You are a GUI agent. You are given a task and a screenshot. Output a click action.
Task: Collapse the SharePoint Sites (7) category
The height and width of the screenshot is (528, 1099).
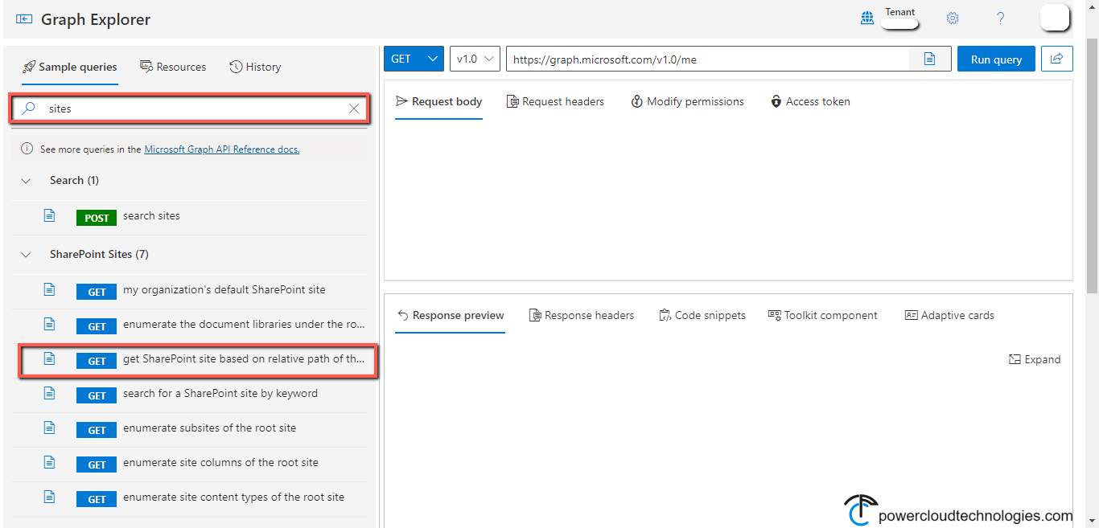pyautogui.click(x=27, y=254)
